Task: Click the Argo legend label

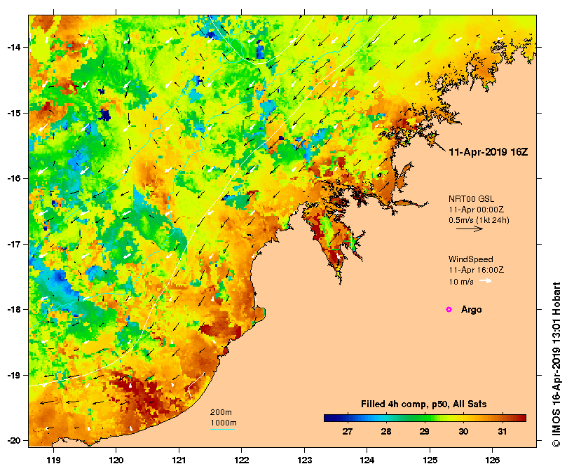Action: click(x=471, y=310)
